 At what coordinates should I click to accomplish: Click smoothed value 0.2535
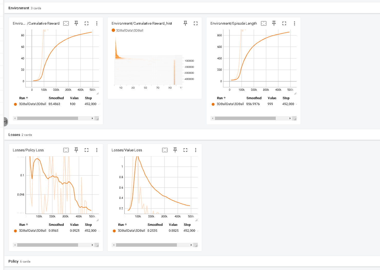[x=152, y=231]
